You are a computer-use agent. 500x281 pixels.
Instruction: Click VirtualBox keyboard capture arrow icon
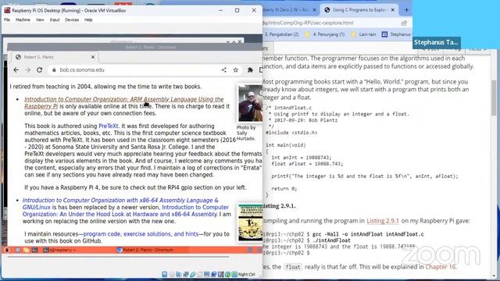[x=234, y=274]
